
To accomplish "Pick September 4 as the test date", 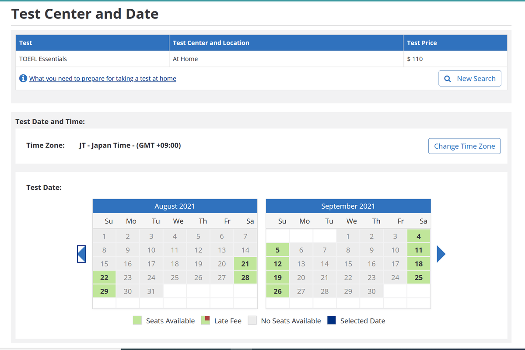I will coord(419,237).
